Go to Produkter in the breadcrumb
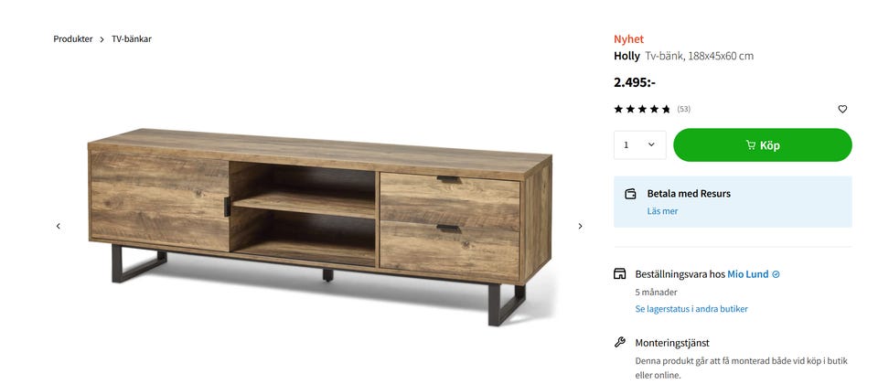Screen dimensions: 878x384 coord(73,39)
